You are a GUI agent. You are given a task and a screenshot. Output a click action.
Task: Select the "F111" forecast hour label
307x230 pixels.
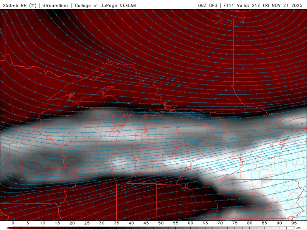click(229, 5)
